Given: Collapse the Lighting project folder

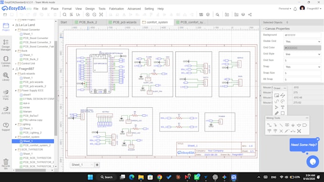Looking at the screenshot, I should (16, 124).
